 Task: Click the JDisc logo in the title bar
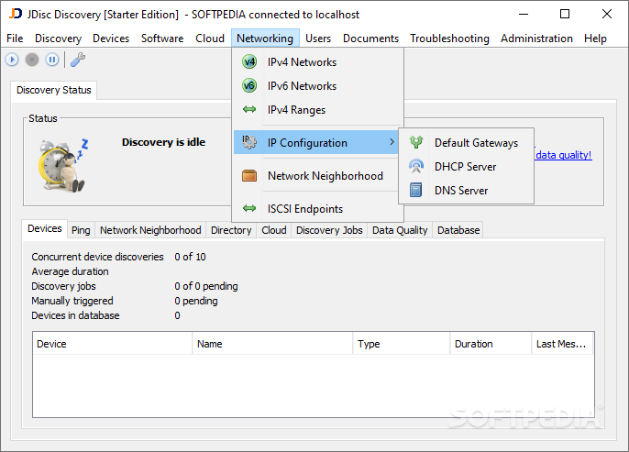[x=16, y=14]
